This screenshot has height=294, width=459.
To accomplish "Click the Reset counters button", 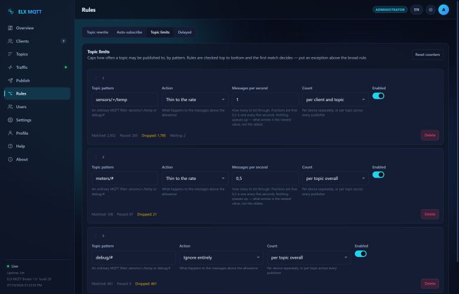I will click(x=427, y=55).
